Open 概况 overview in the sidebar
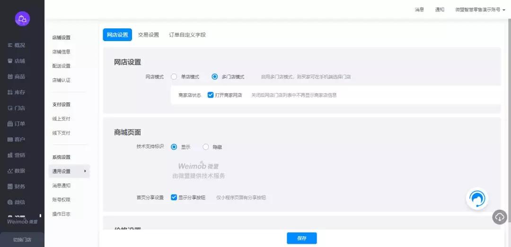 [16, 45]
